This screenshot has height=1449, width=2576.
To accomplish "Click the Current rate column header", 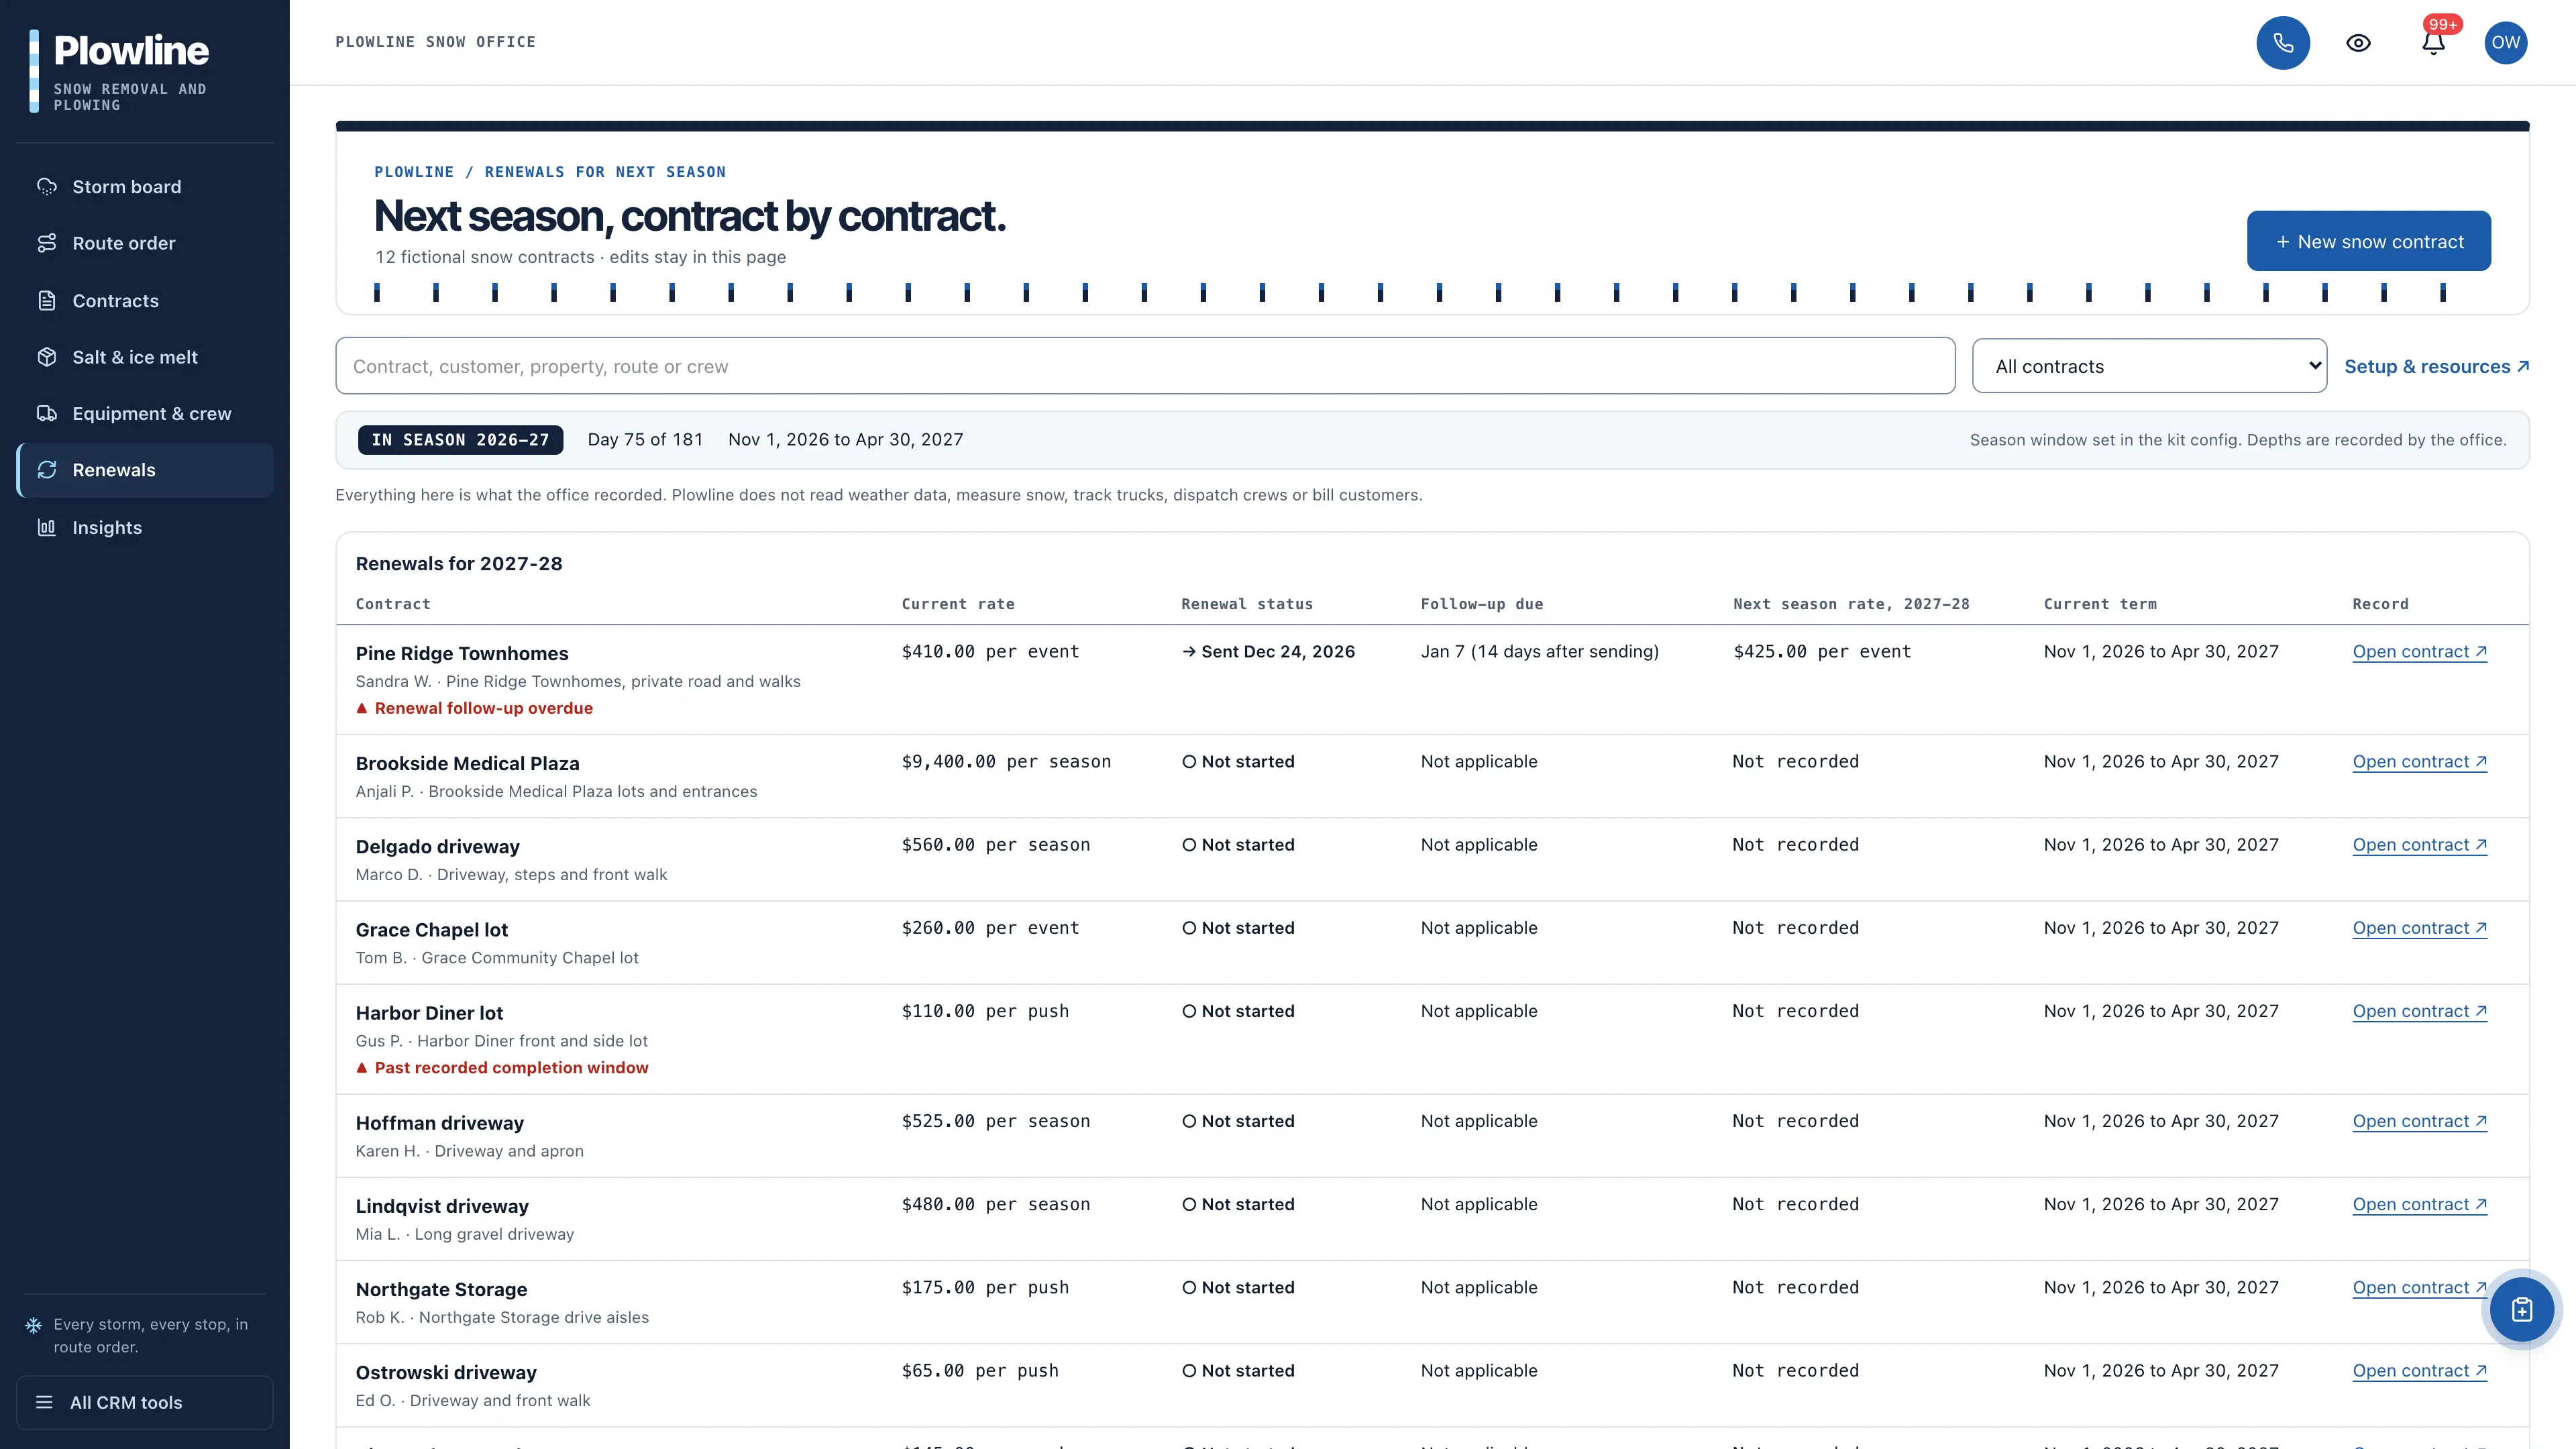I will coord(957,604).
